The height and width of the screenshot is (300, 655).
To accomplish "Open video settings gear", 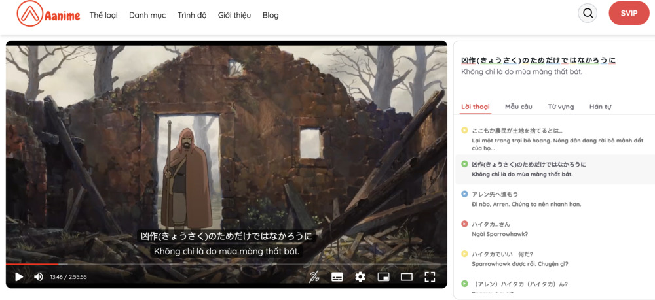I will click(360, 276).
